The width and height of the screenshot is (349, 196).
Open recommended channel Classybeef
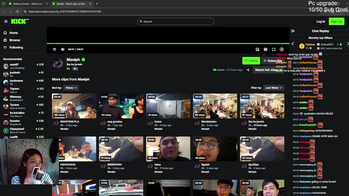(23, 130)
